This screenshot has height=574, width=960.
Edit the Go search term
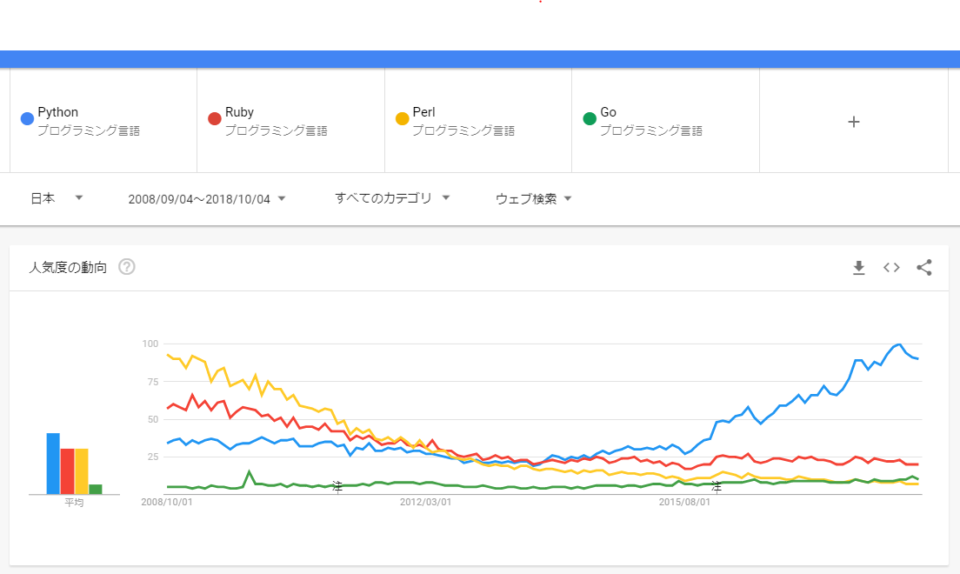pyautogui.click(x=665, y=121)
